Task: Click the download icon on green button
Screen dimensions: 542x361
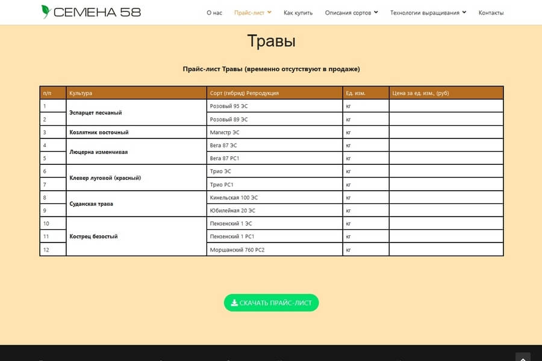Action: pyautogui.click(x=234, y=303)
